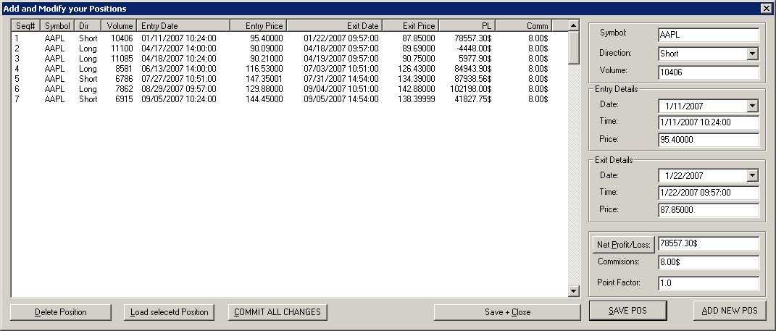Click the list scrollbar down arrow
Screen dimensions: 776x331
tap(574, 291)
